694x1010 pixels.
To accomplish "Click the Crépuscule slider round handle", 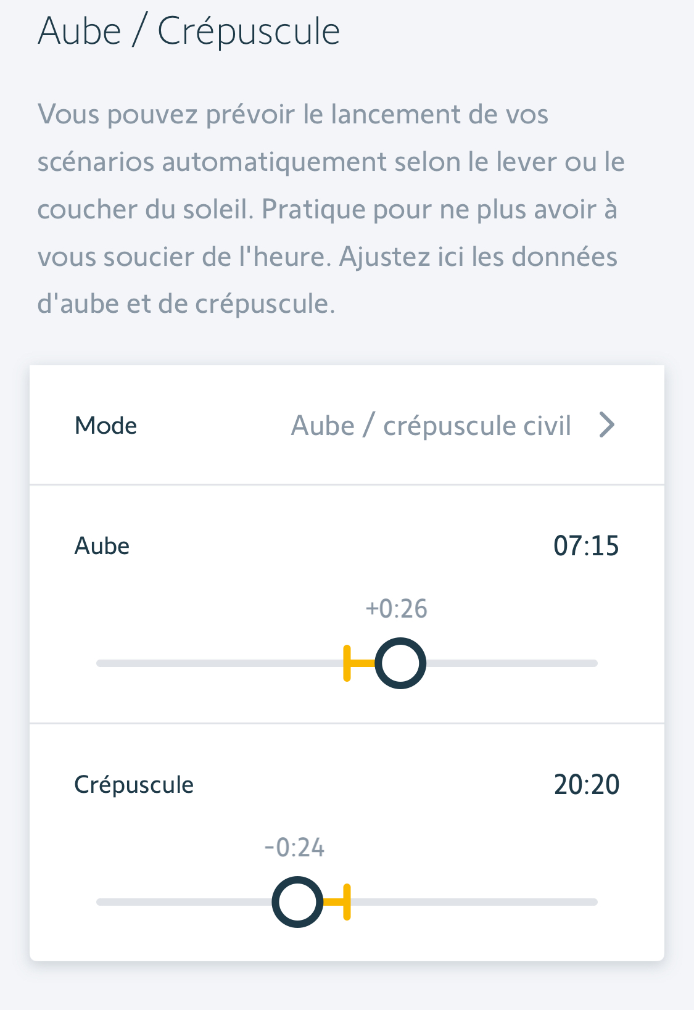I will (x=297, y=902).
